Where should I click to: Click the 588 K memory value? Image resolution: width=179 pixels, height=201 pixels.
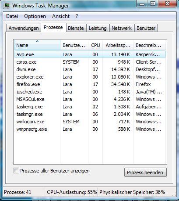pos(124,129)
